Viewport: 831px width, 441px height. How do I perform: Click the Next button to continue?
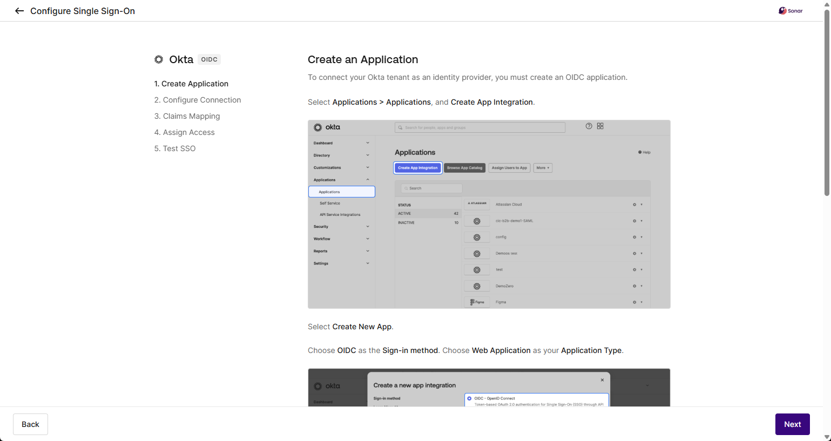[792, 424]
